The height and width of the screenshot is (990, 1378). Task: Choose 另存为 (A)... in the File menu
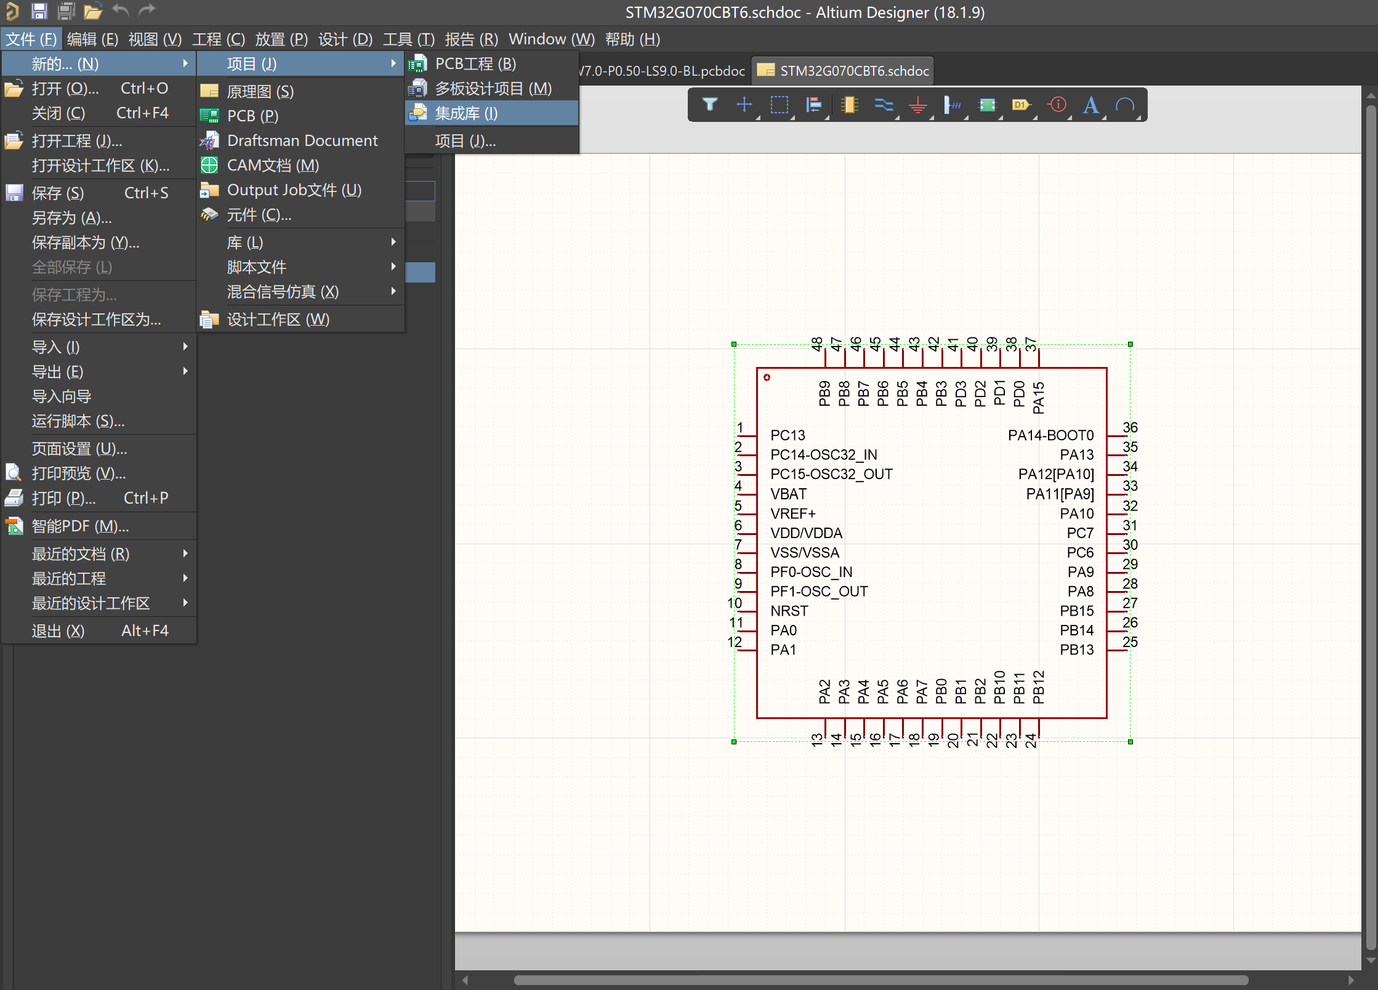tap(99, 217)
